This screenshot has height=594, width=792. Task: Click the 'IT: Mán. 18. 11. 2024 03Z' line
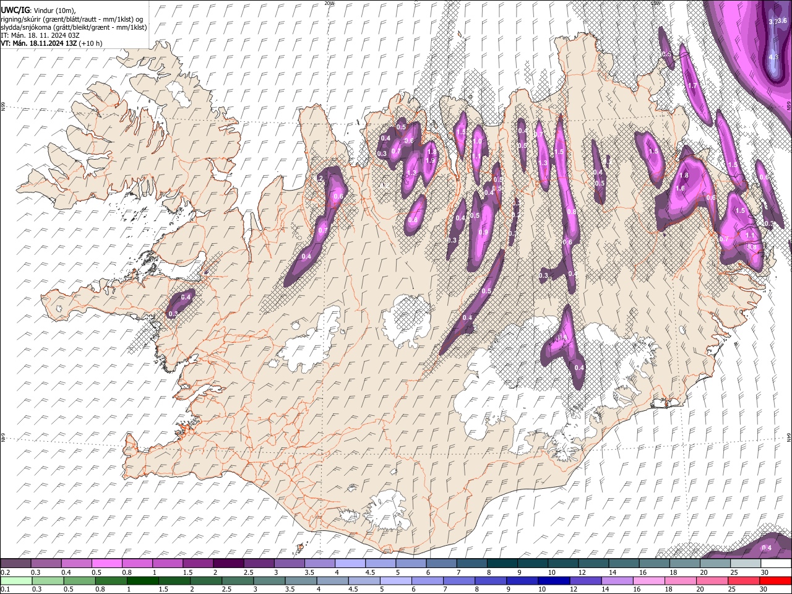[x=40, y=35]
